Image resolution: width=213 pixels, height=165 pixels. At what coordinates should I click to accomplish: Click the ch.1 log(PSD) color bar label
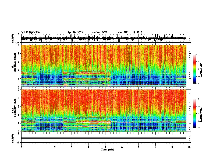click(x=201, y=70)
